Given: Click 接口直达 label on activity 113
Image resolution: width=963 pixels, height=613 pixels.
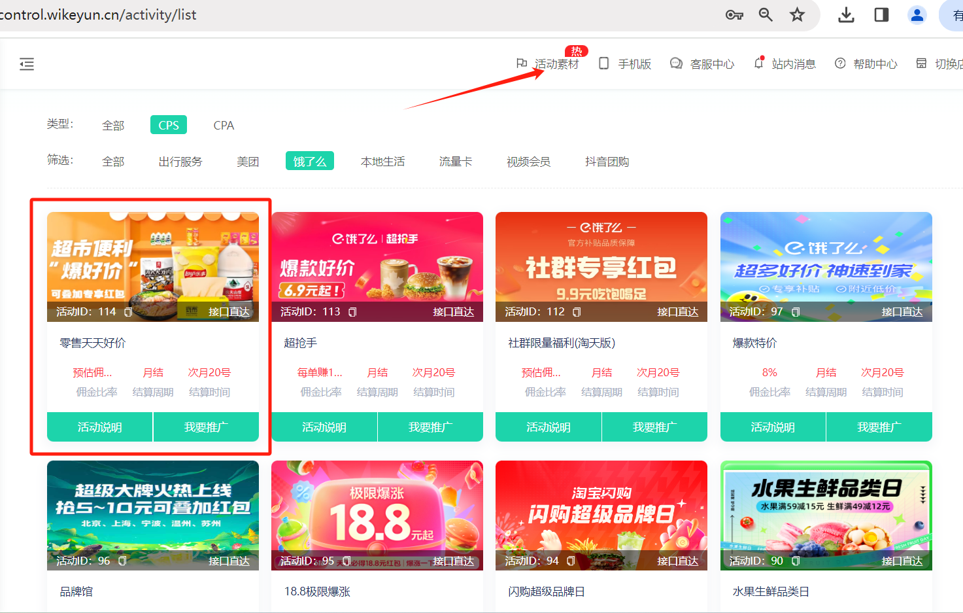Looking at the screenshot, I should coord(453,312).
